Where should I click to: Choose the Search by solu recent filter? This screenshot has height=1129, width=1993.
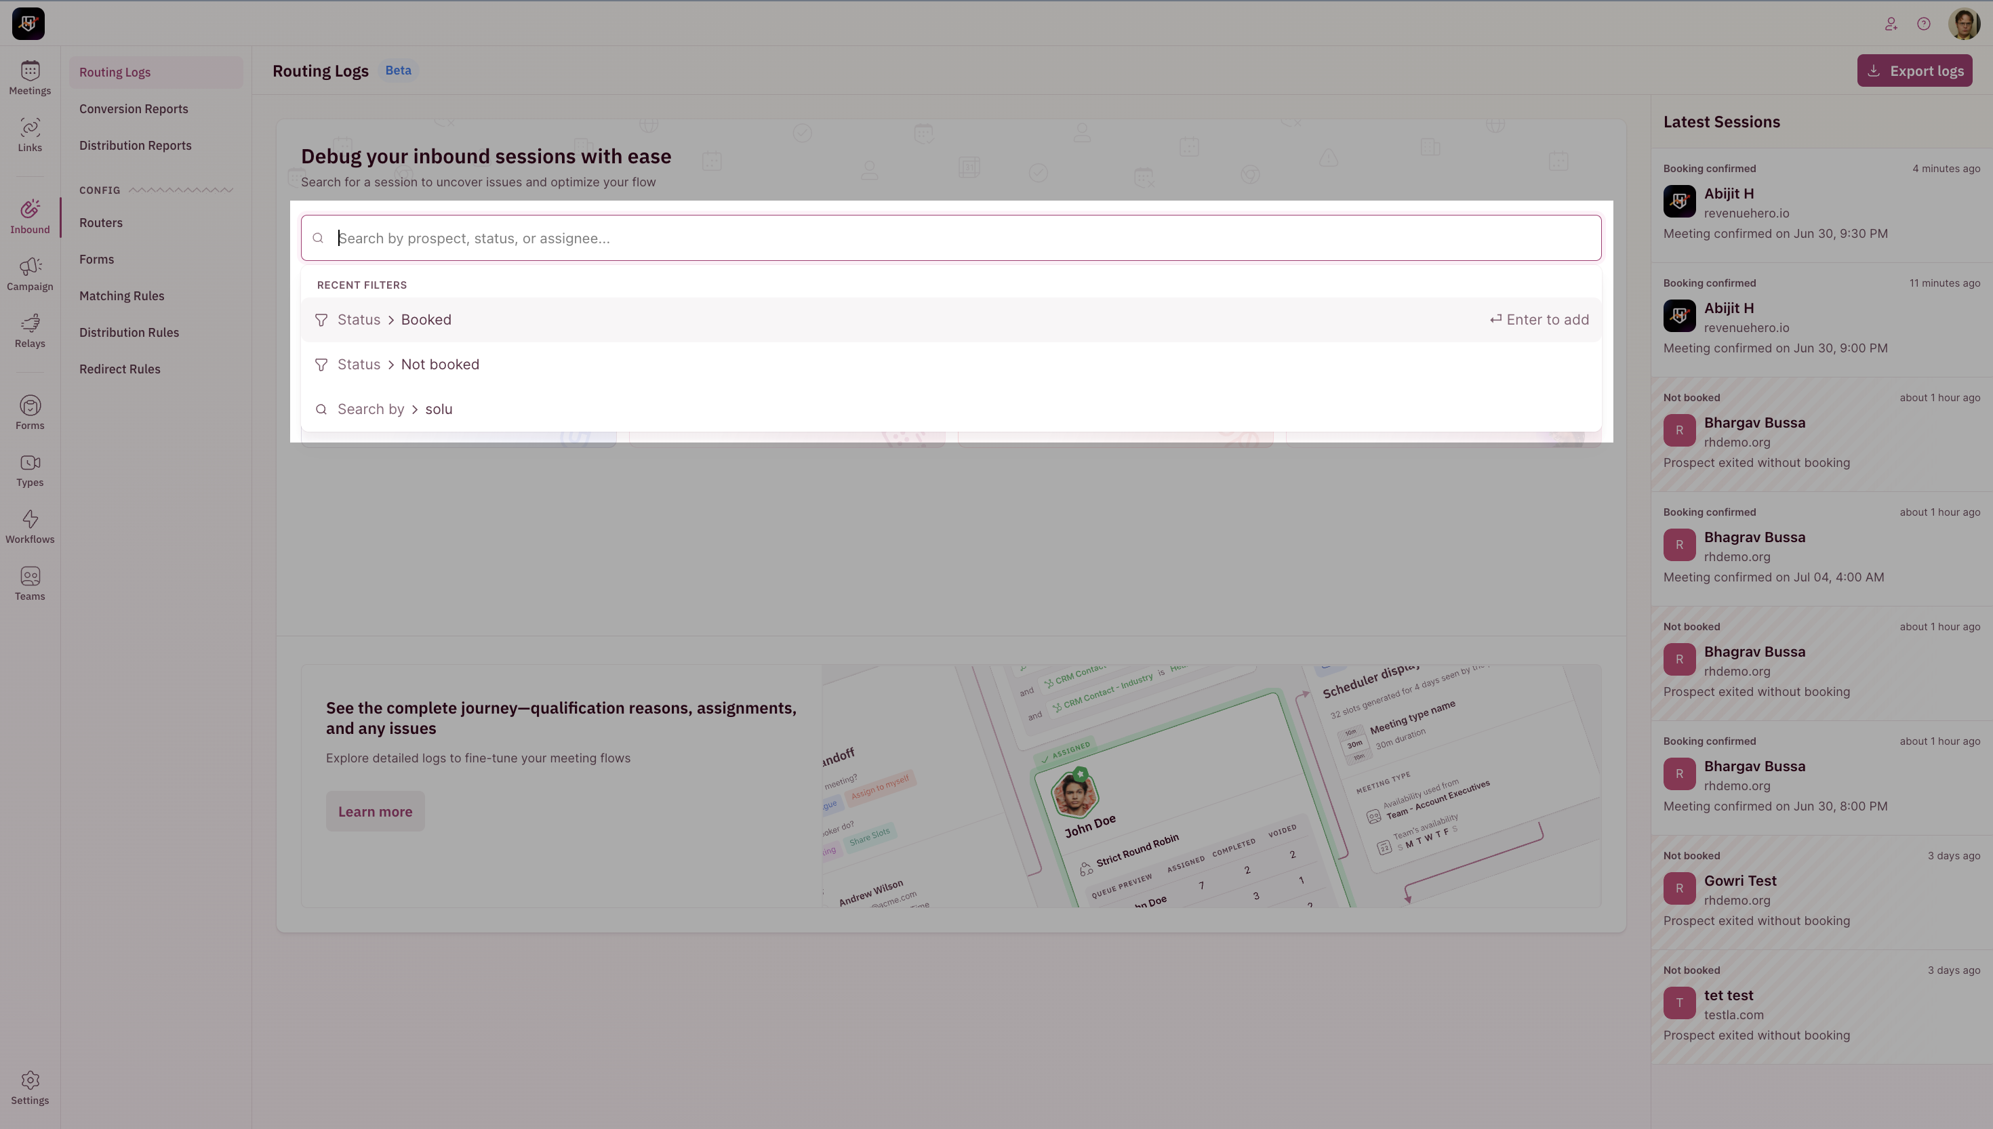[x=951, y=409]
